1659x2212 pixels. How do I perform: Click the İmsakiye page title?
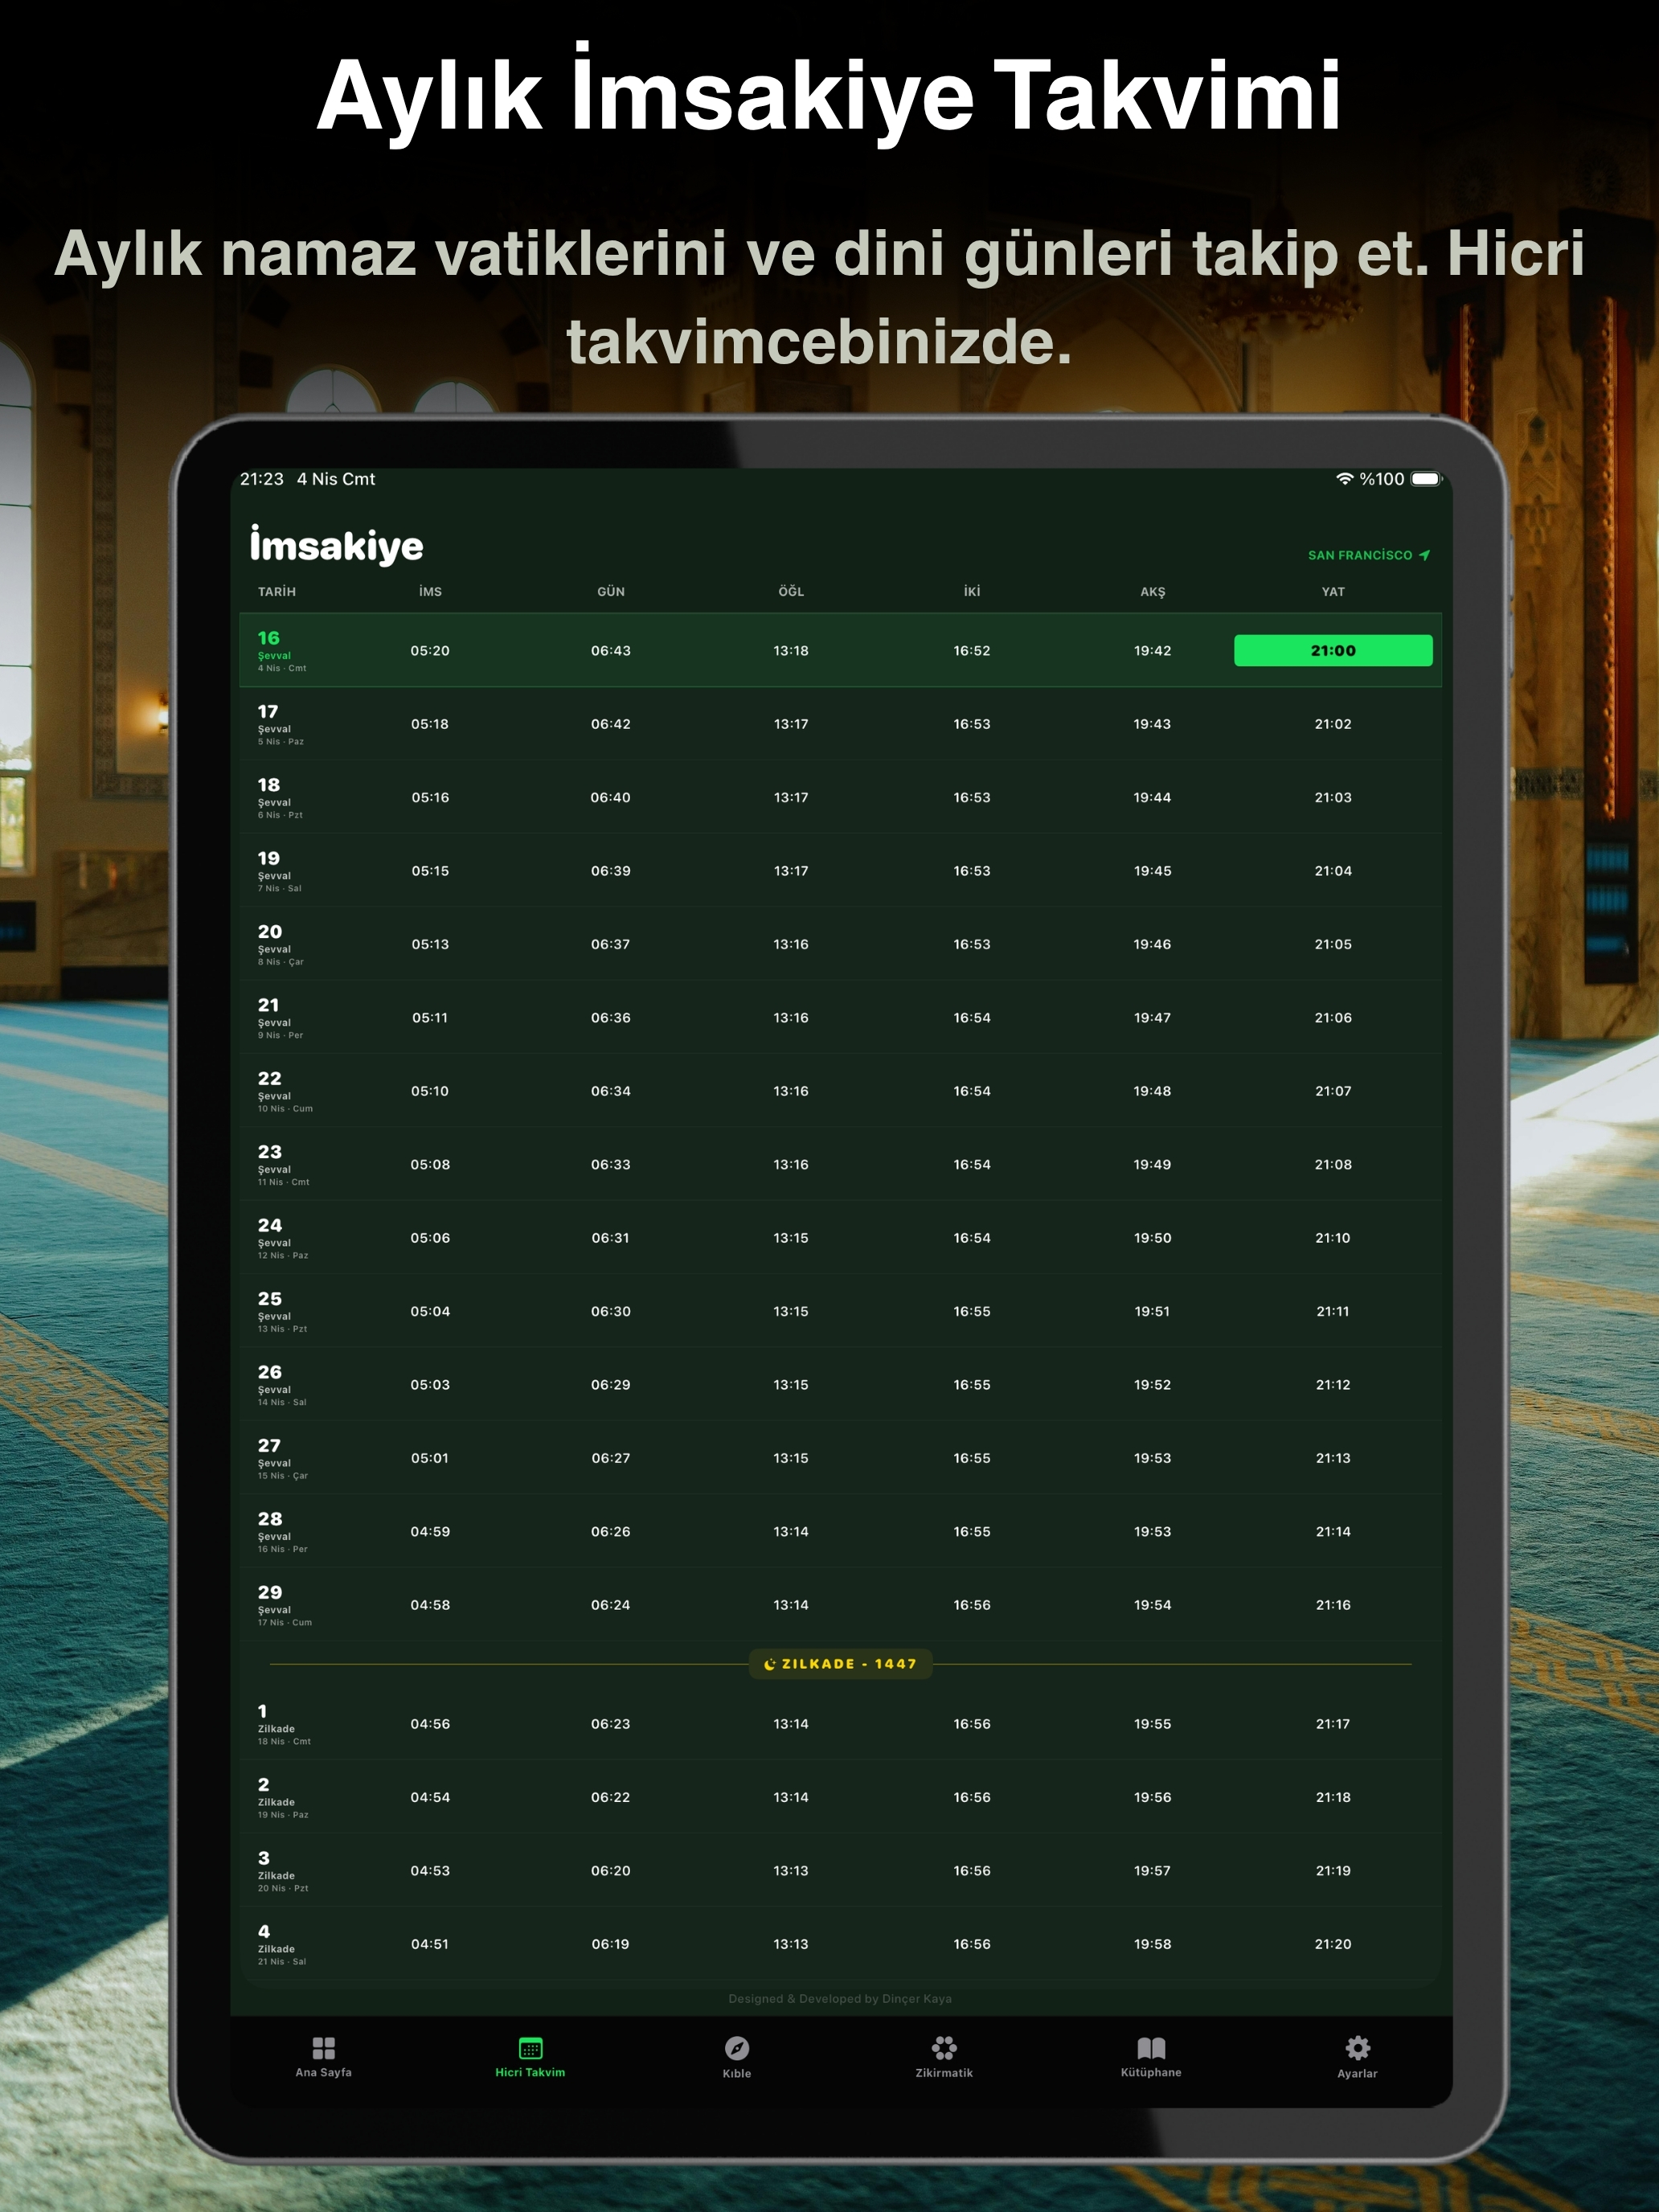coord(336,545)
